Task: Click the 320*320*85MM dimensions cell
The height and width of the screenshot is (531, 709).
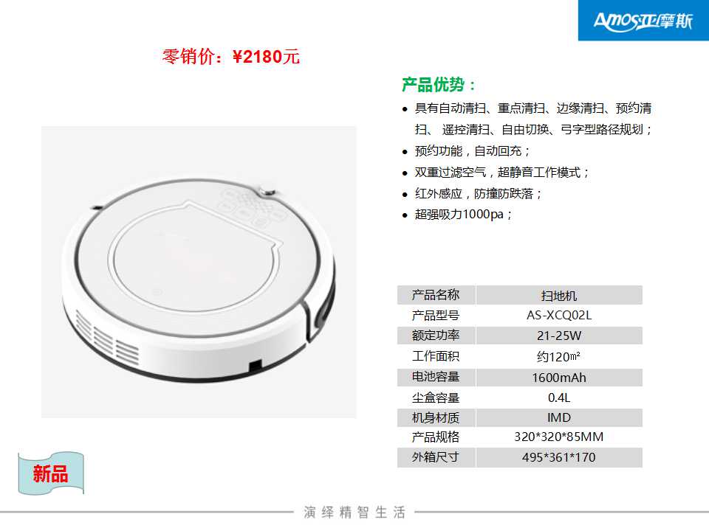Action: (x=559, y=437)
